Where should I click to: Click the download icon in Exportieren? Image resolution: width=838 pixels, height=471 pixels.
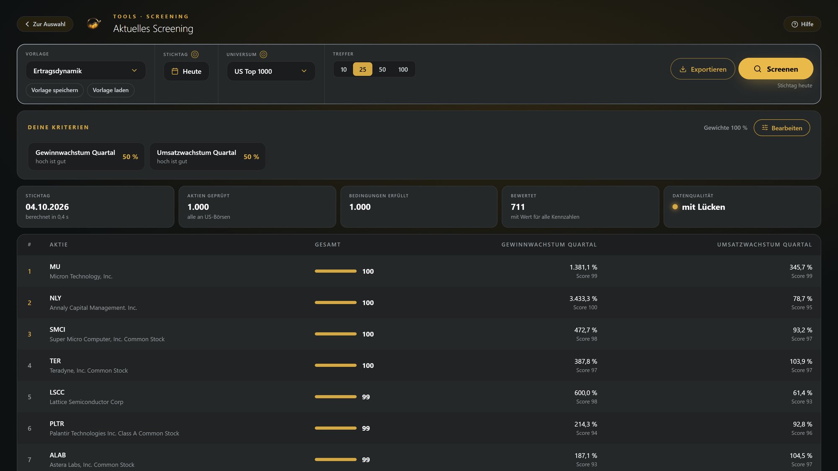click(683, 69)
